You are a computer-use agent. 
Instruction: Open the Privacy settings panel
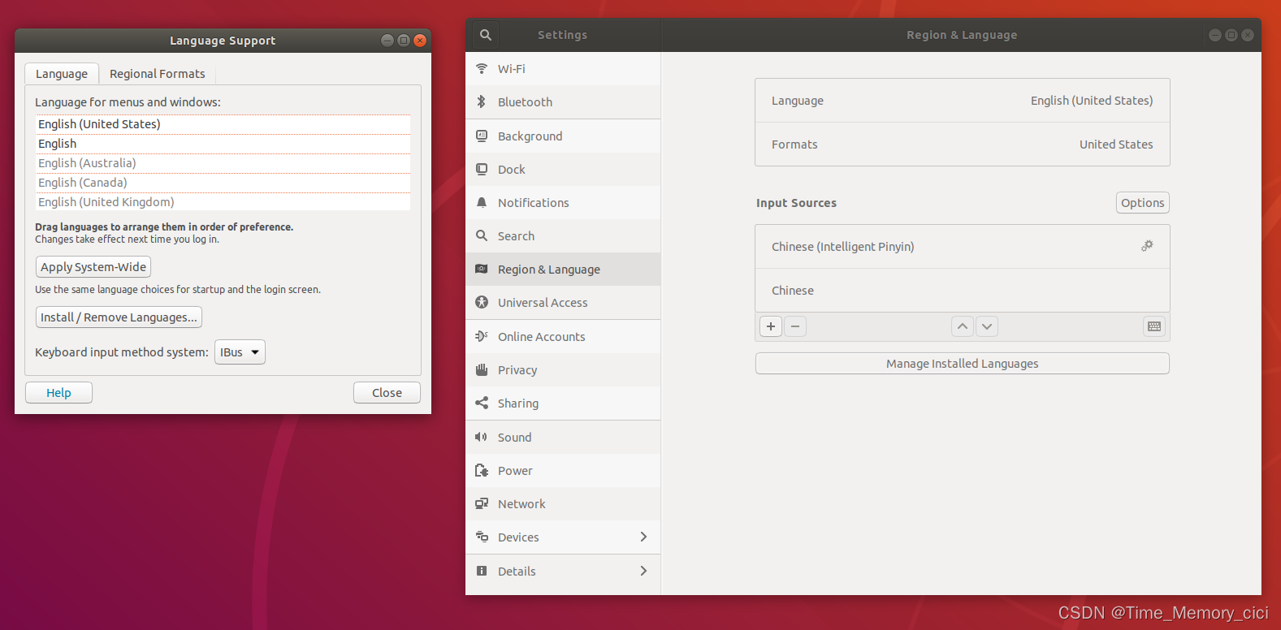[x=563, y=369]
